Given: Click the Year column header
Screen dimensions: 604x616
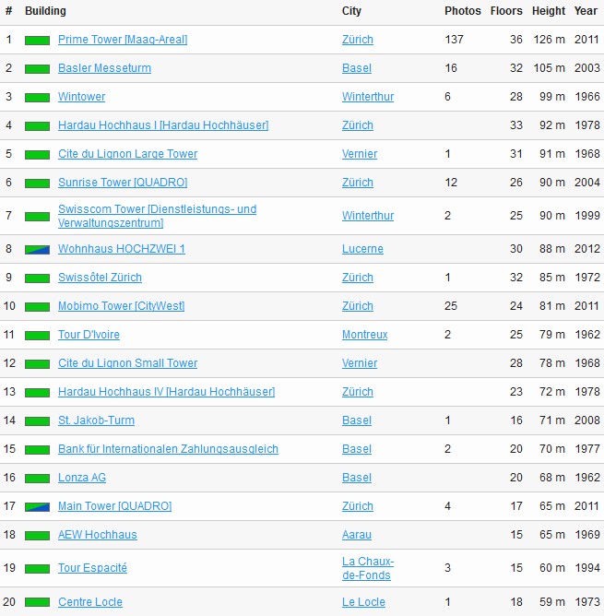Looking at the screenshot, I should [x=586, y=11].
